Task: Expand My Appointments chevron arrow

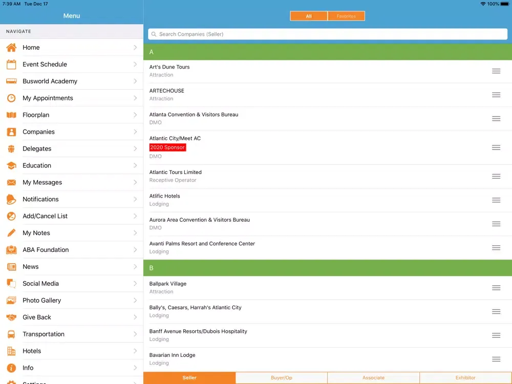Action: 135,98
